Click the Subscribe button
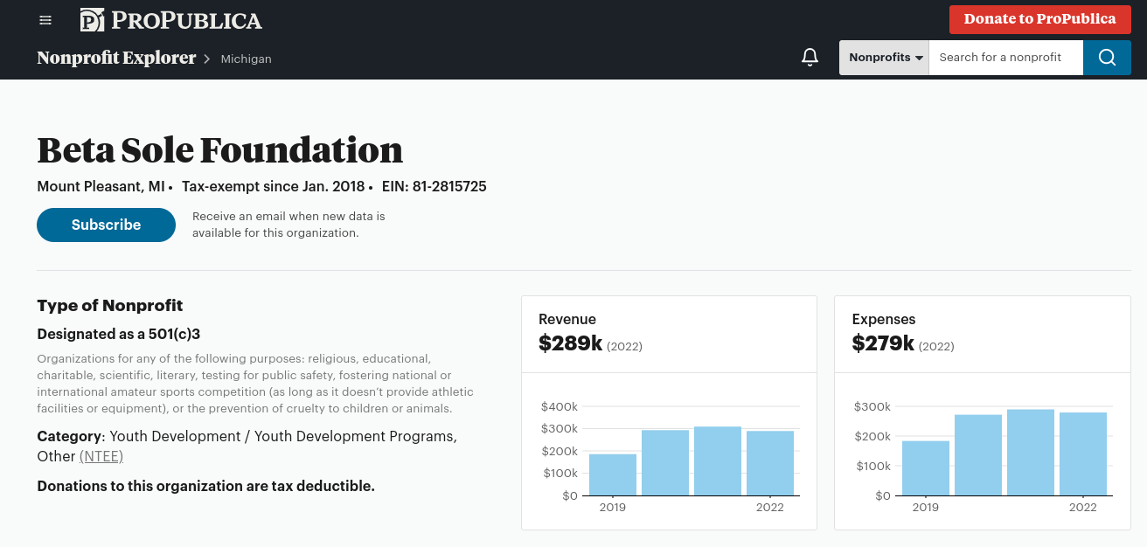The width and height of the screenshot is (1147, 547). click(x=106, y=225)
